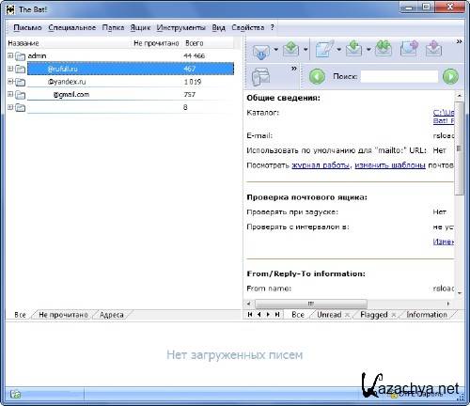The width and height of the screenshot is (470, 406).
Task: Open the dropdown arrow next to reply
Action: [368, 49]
